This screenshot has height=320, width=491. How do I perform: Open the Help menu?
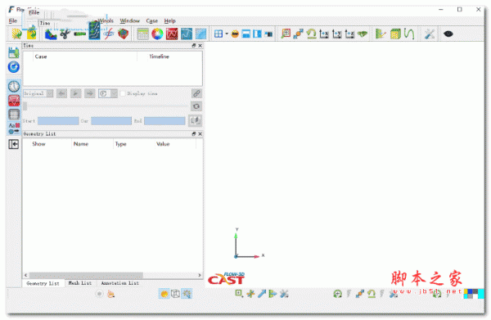[169, 21]
